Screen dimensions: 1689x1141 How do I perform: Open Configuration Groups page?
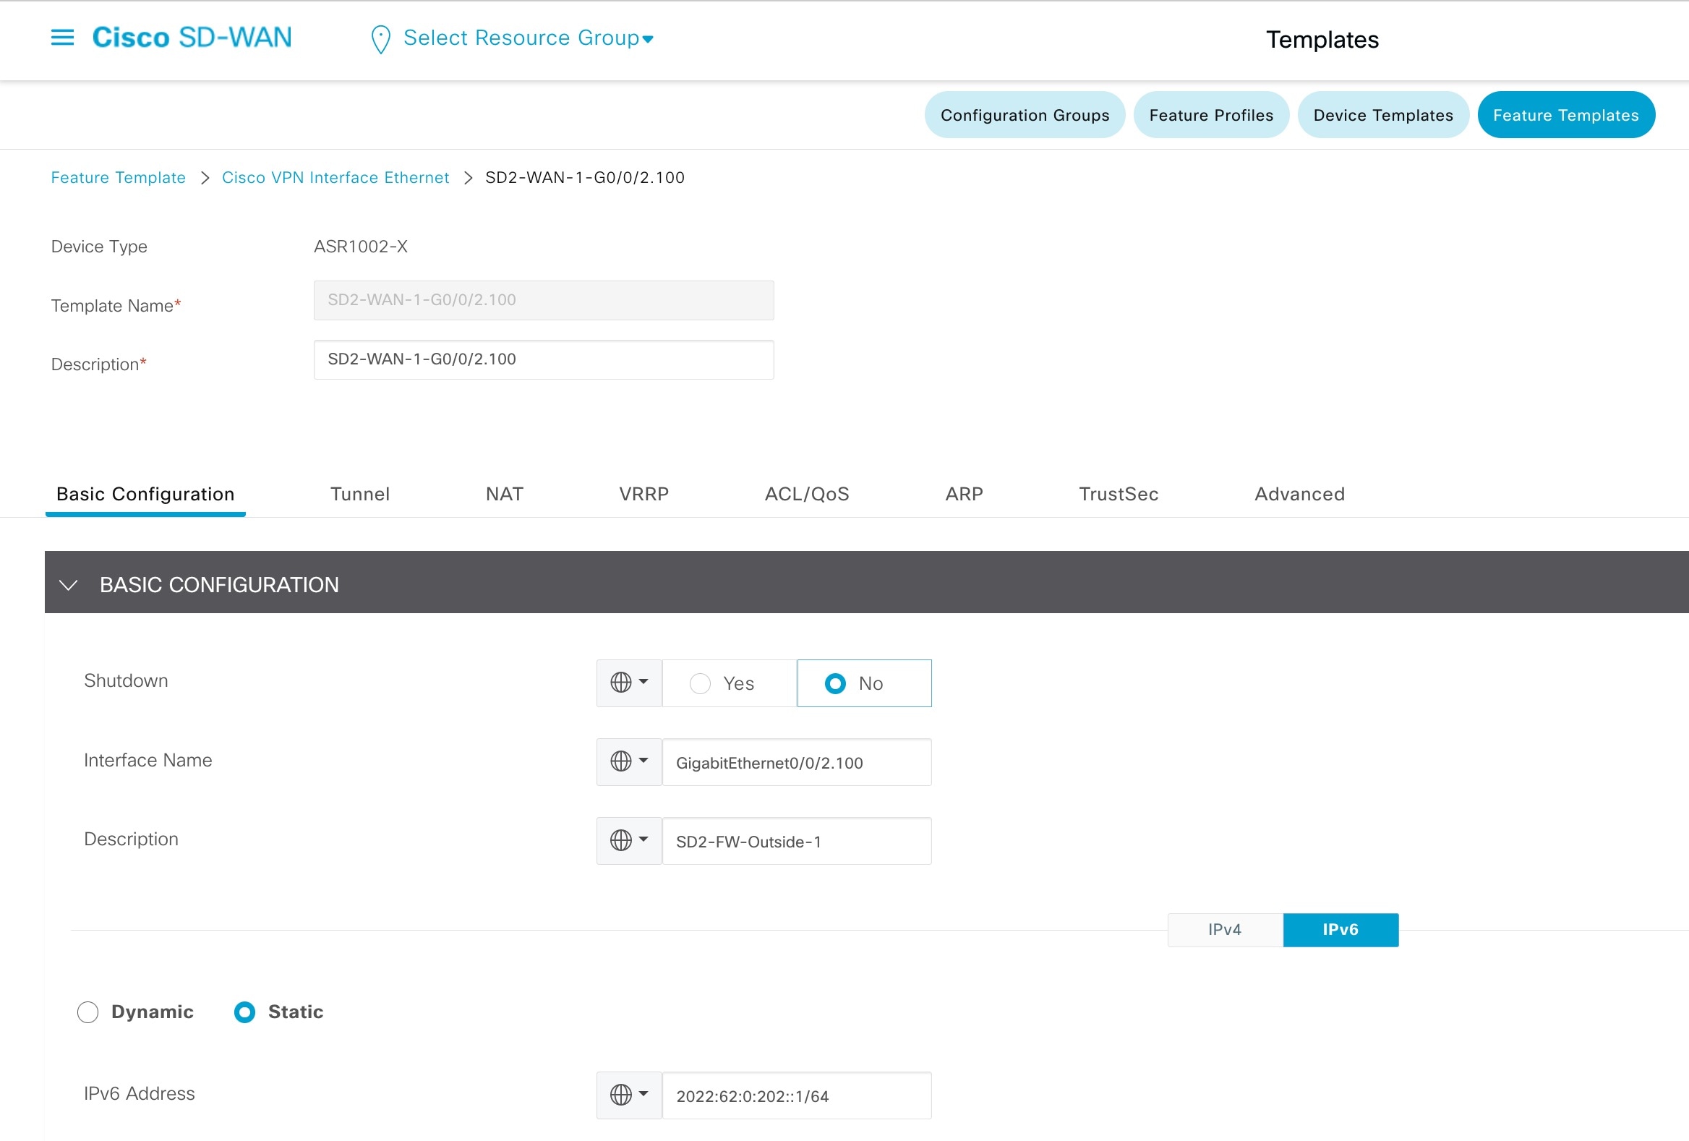click(x=1025, y=115)
